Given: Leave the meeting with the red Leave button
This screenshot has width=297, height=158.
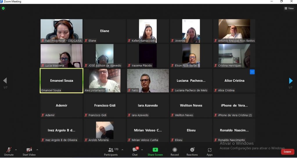Looking at the screenshot, I should tap(287, 152).
